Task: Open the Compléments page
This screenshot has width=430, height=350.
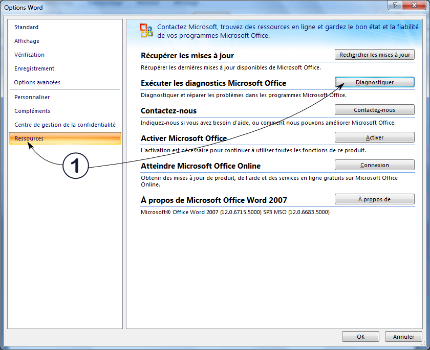Action: tap(31, 111)
